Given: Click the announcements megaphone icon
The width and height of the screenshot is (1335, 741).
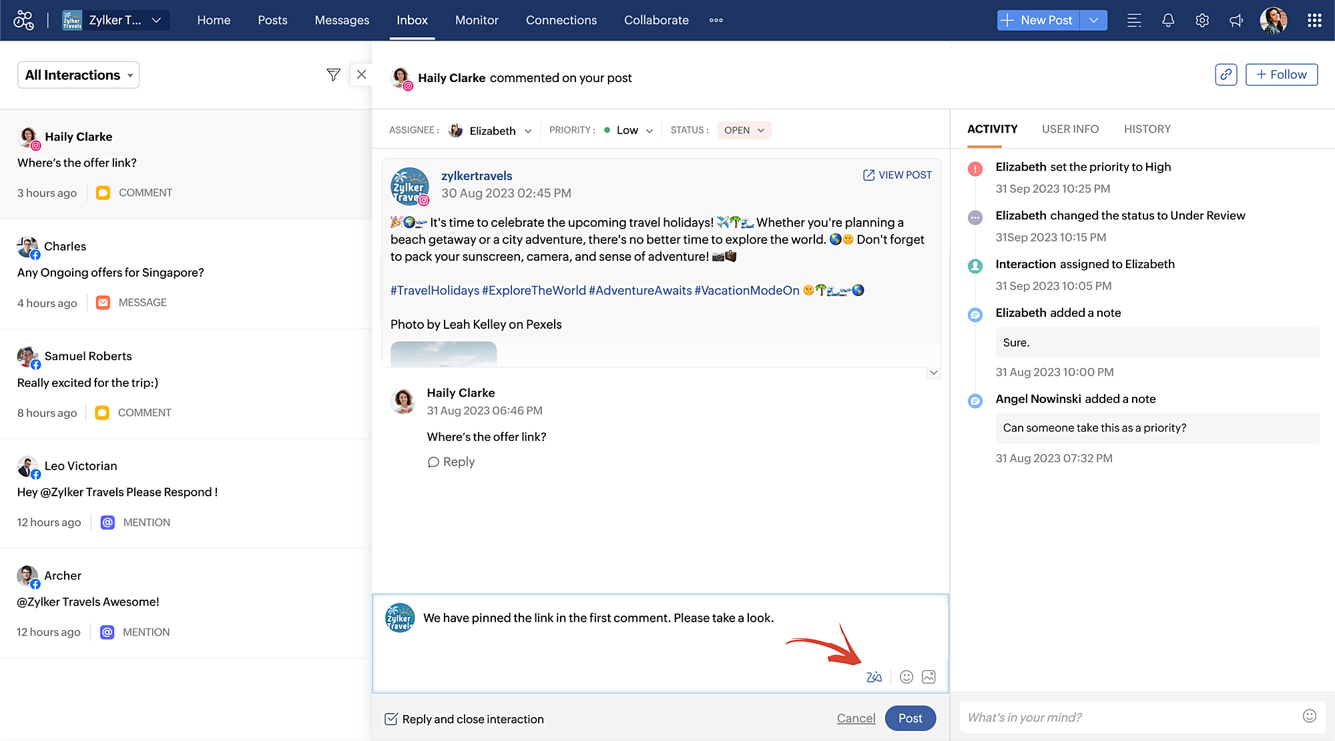Looking at the screenshot, I should click(x=1236, y=20).
